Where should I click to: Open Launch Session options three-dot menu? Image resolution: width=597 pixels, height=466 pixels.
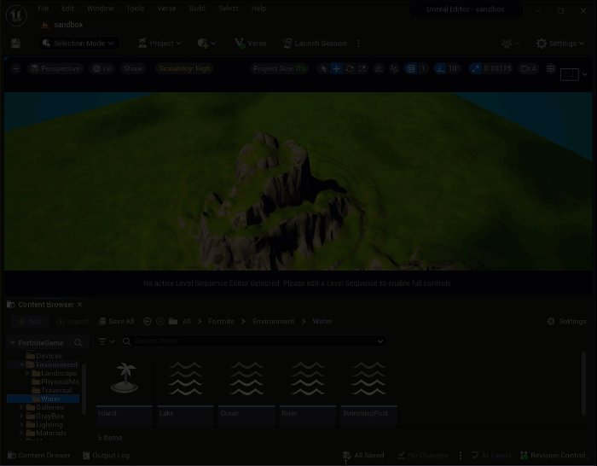[358, 44]
